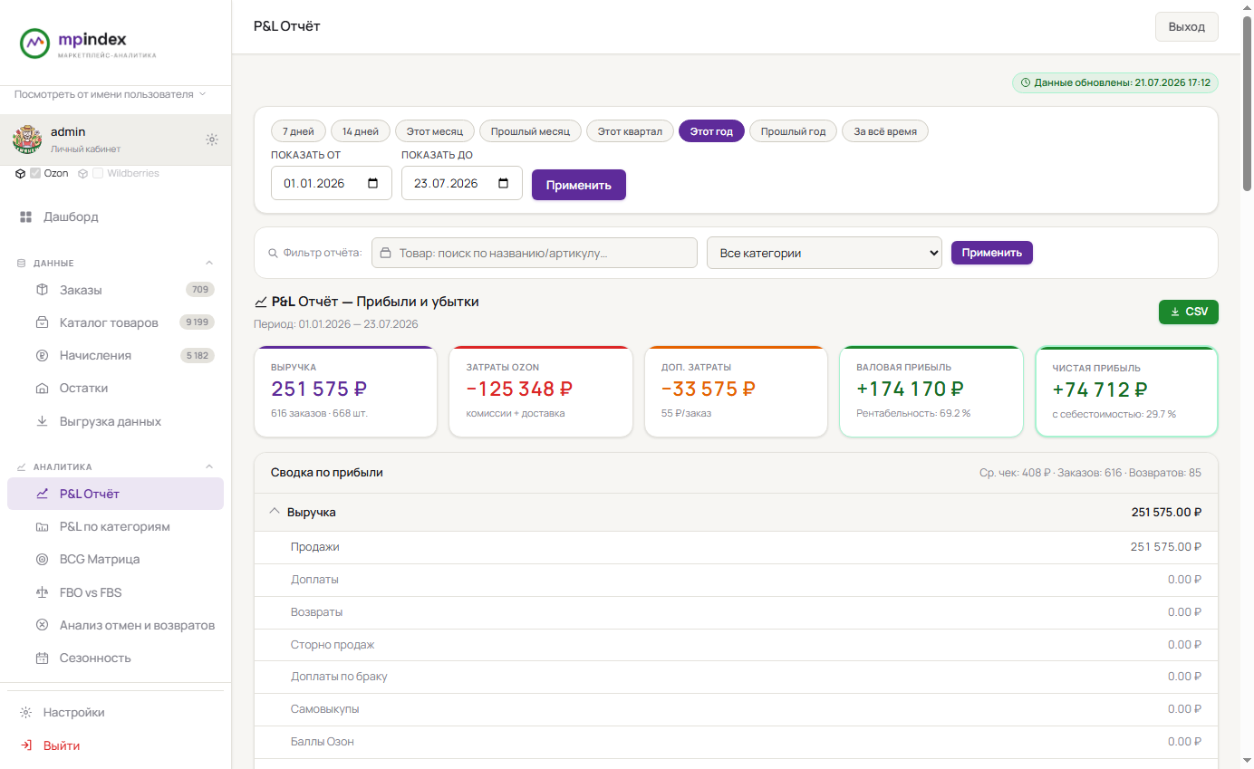Image resolution: width=1254 pixels, height=769 pixels.
Task: Select the Прошлый месяц period
Action: pos(530,131)
